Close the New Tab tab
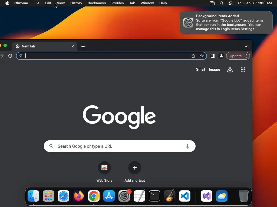The height and width of the screenshot is (207, 277). pos(73,46)
